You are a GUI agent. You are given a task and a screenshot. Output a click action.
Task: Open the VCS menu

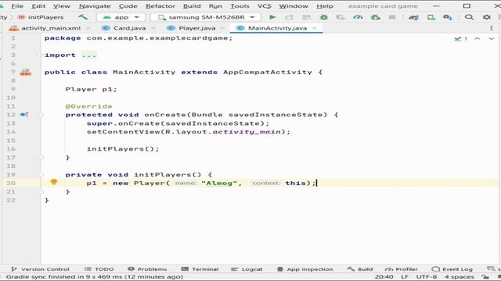[265, 6]
